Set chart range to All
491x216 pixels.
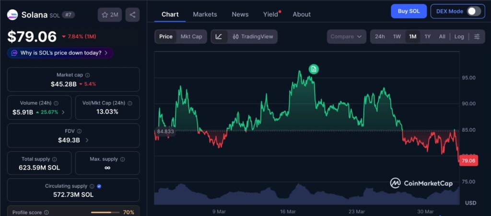click(x=442, y=36)
